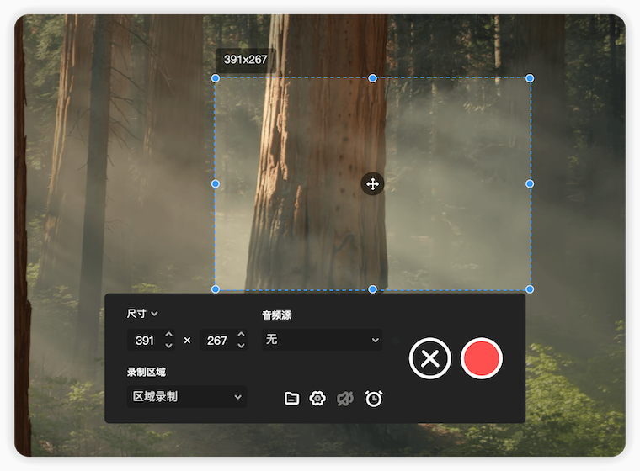Increase the width value 391 stepper

(168, 335)
